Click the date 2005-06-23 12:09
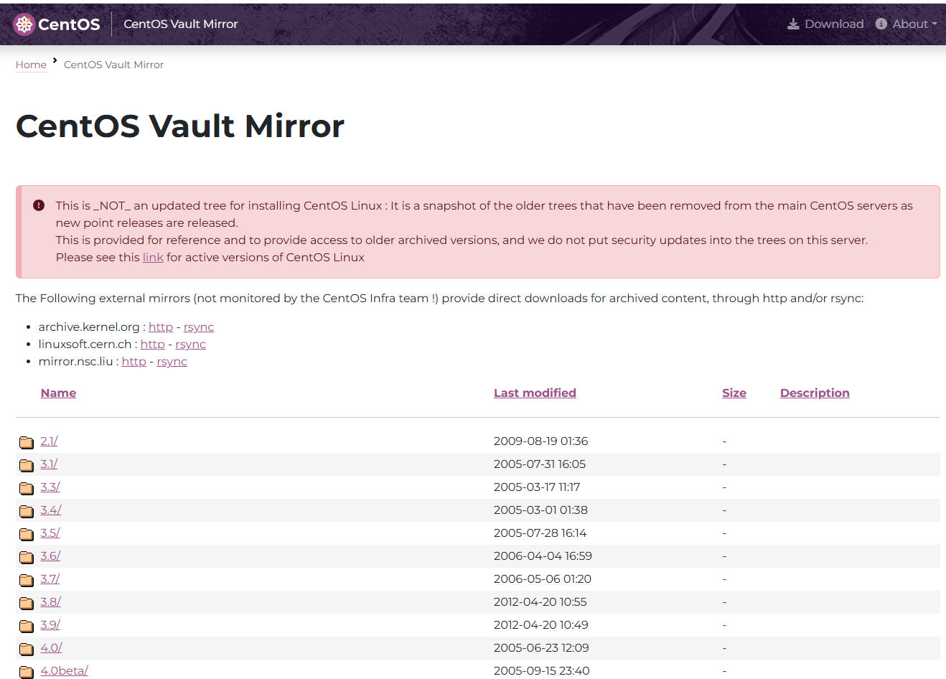This screenshot has width=946, height=679. 541,647
